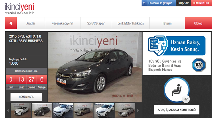Click HEMEN KATIL button
The image size is (216, 118).
27,97
